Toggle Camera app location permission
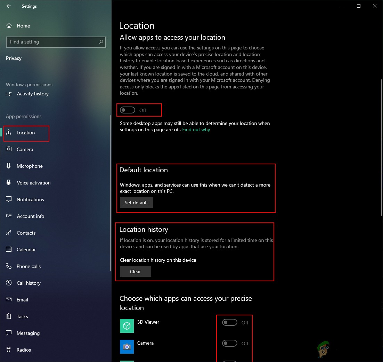 click(229, 343)
